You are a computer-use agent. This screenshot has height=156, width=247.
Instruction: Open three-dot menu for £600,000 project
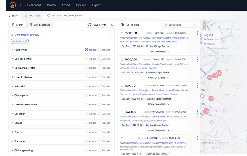pos(197,59)
